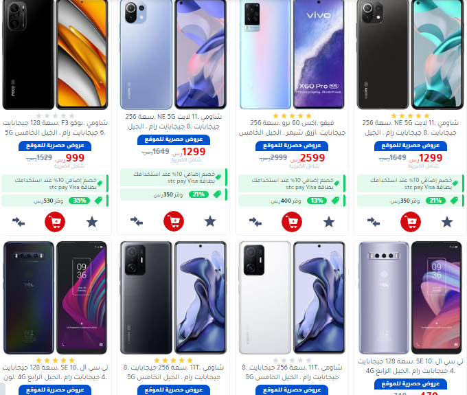Compare the Vivo X60 Pro phone

click(x=255, y=222)
